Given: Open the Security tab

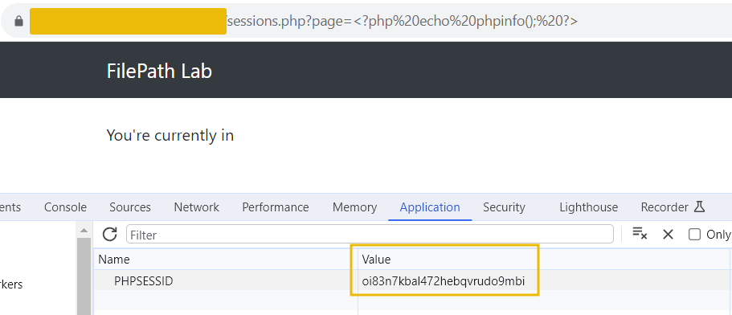Looking at the screenshot, I should [504, 207].
